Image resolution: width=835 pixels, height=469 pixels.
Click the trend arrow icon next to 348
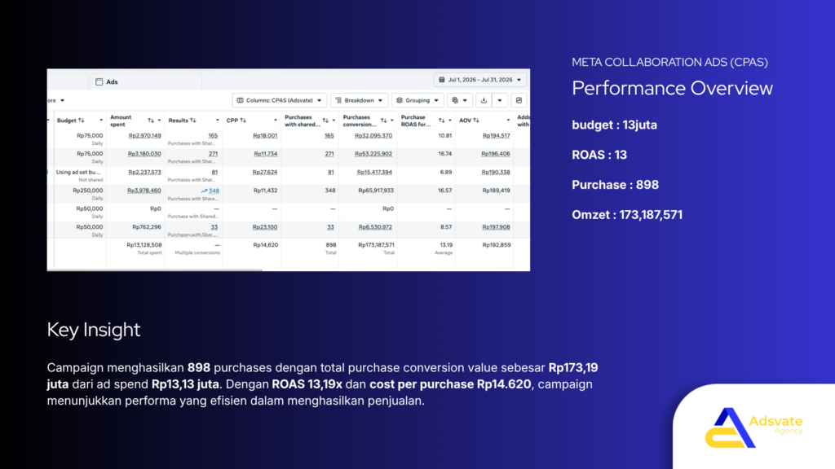point(204,191)
